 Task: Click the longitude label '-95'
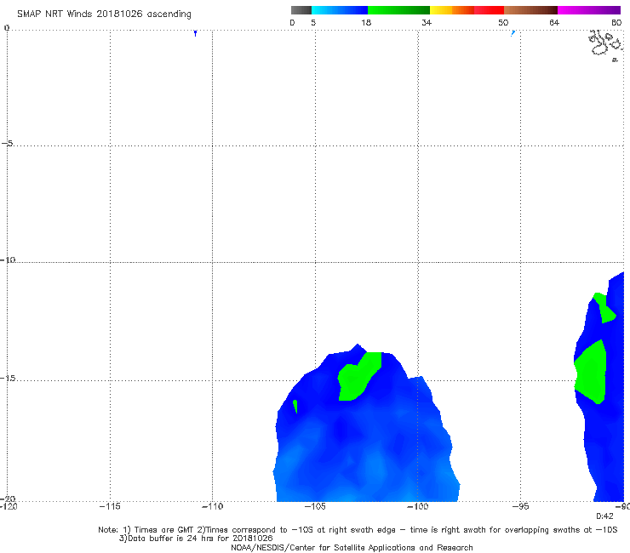tap(520, 506)
